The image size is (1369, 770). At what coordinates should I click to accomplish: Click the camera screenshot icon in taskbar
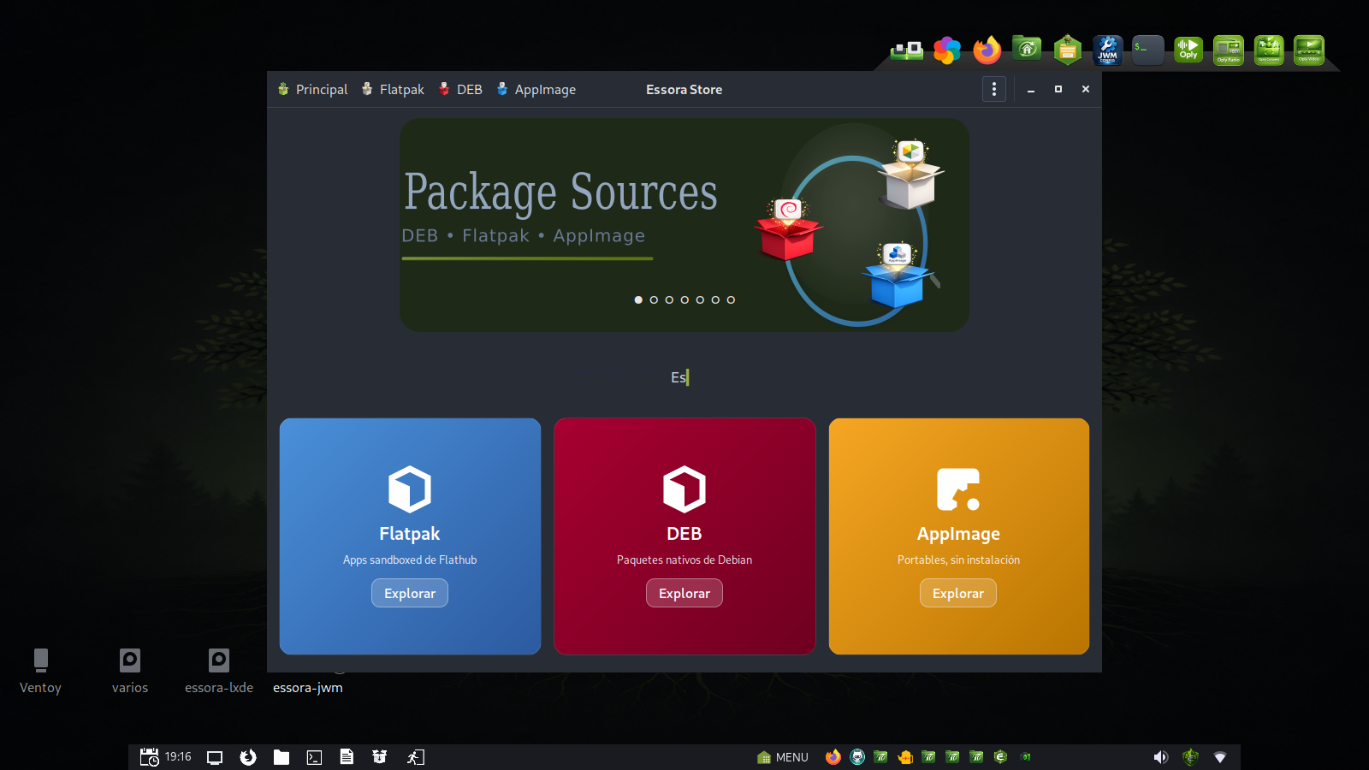click(1025, 757)
